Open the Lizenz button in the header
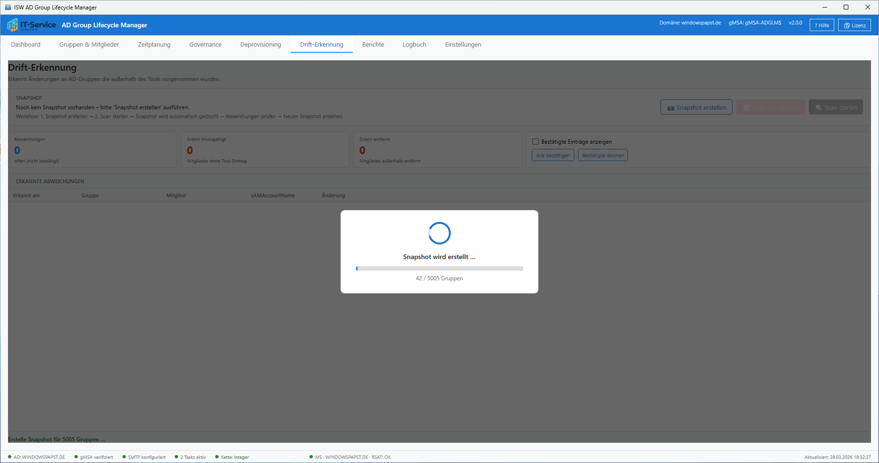Screen dimensions: 879x463 [854, 25]
